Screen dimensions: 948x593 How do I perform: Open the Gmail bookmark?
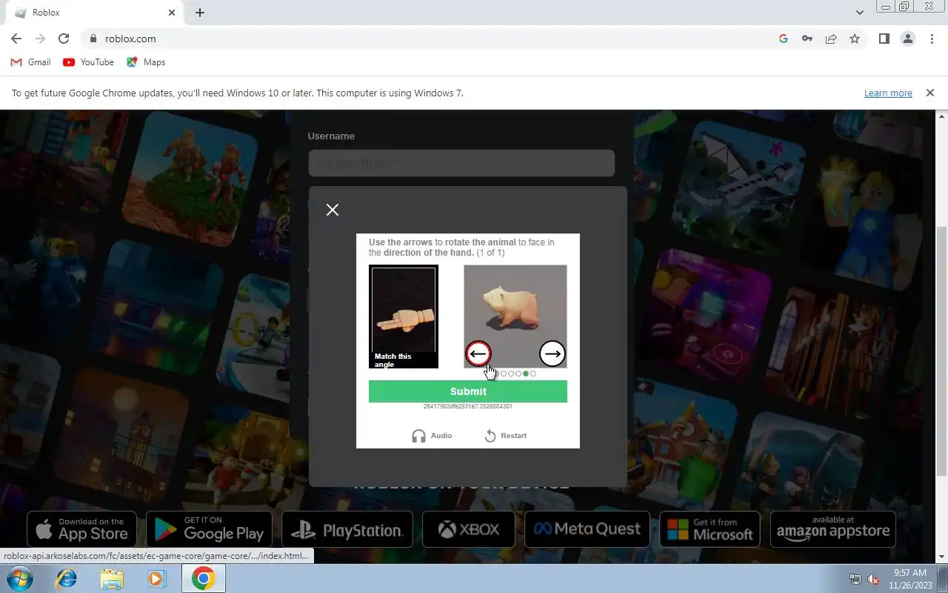(31, 62)
